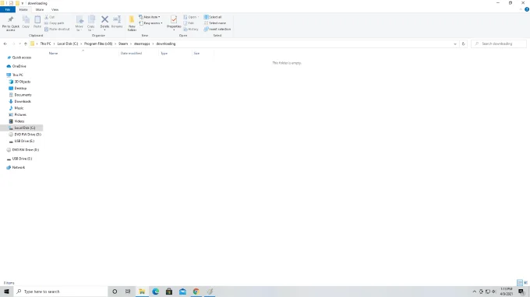This screenshot has width=530, height=297.
Task: Open the Properties ribbon button
Action: click(174, 23)
